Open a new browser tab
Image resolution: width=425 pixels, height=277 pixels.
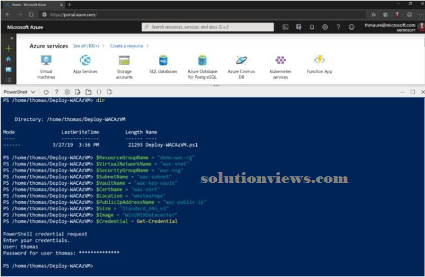(x=70, y=5)
